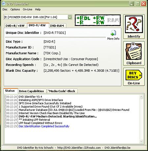The image size is (148, 151).
Task: Switch to the Drive Capabilities tab
Action: (x=31, y=91)
